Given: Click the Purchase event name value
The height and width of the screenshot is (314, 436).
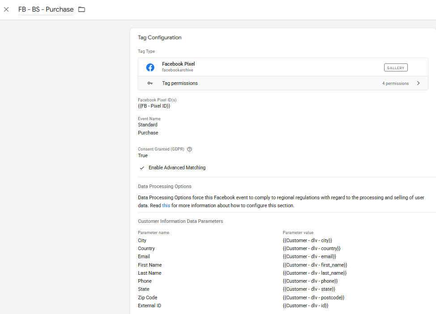Looking at the screenshot, I should (148, 133).
